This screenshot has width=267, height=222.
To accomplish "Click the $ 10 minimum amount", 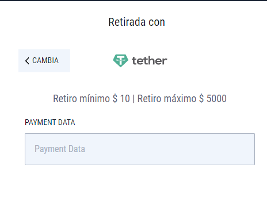I will [121, 99].
